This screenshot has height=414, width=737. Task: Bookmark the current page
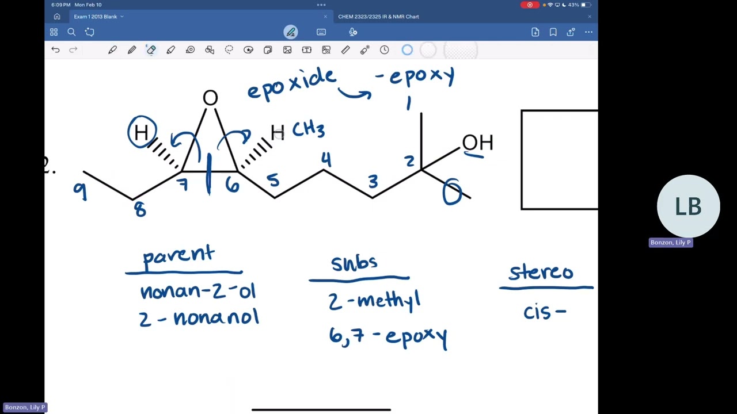[553, 32]
